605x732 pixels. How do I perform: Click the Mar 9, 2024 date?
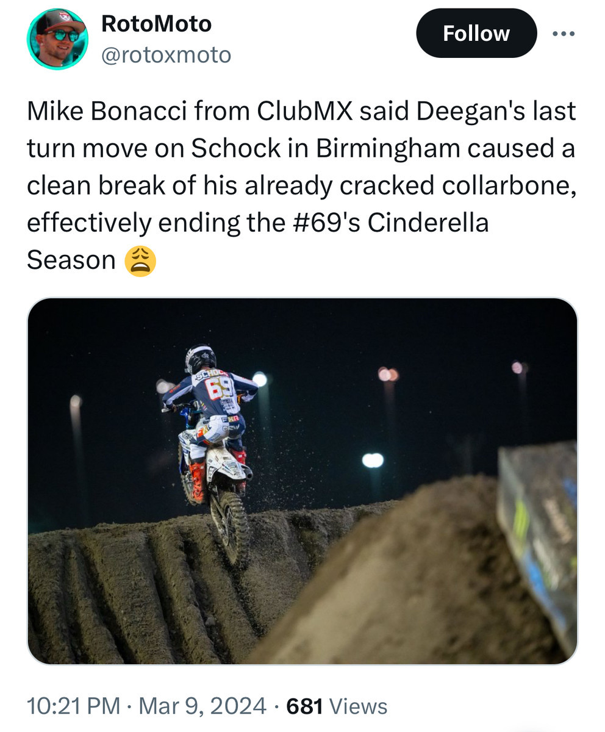coord(203,706)
